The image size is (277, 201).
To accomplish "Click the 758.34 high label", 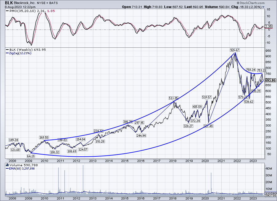I will [251, 70].
